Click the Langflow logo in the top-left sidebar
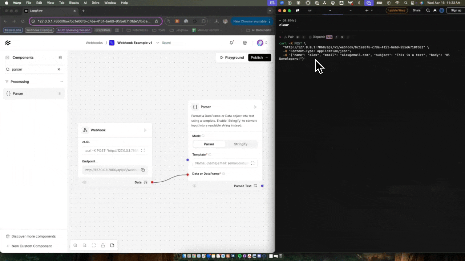 (8, 43)
